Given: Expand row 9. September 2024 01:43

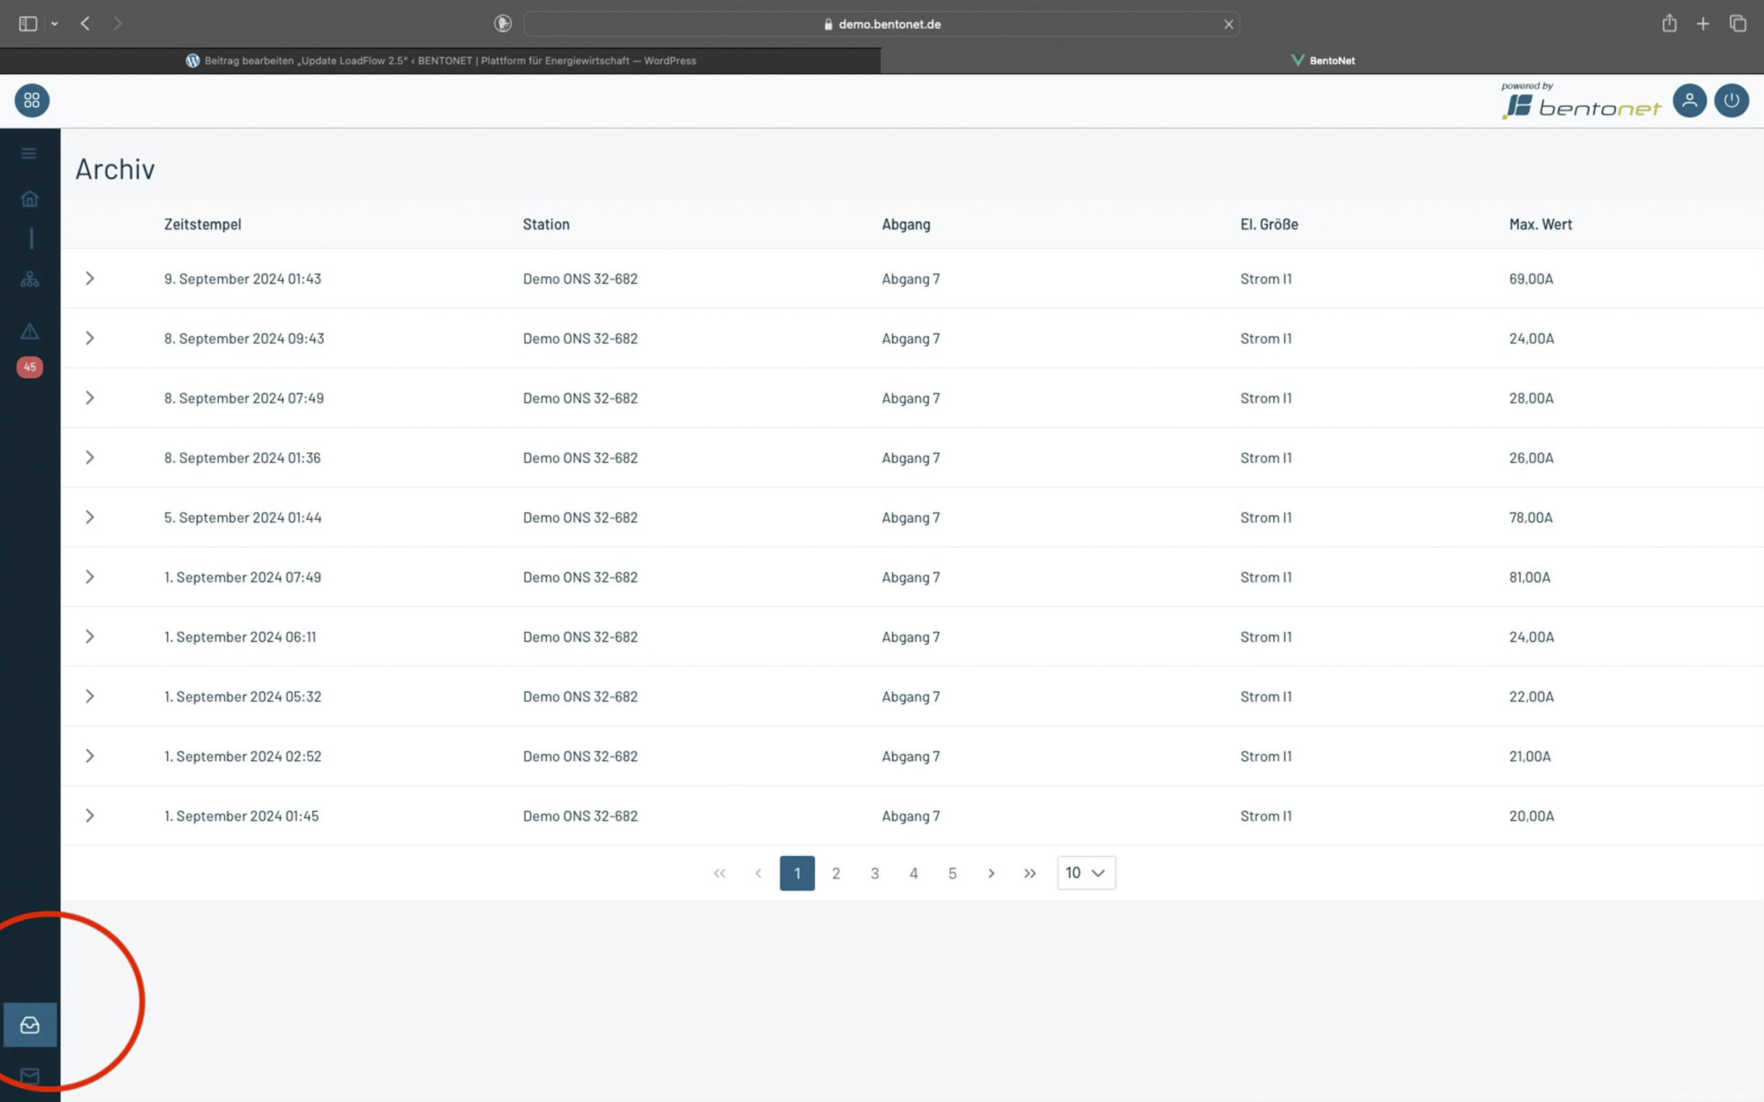Looking at the screenshot, I should point(90,278).
